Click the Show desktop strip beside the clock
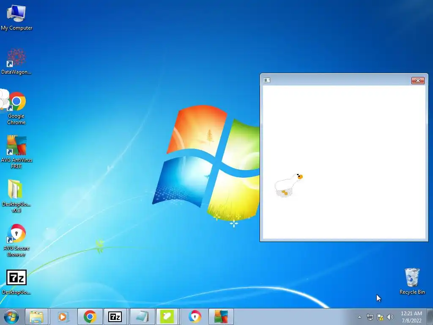Viewport: 433px width, 325px height. [x=430, y=317]
